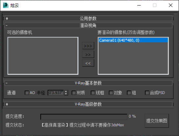Screen dimensions: 179x136
Task: Click the 提交效果图 submit button
Action: tap(157, 121)
